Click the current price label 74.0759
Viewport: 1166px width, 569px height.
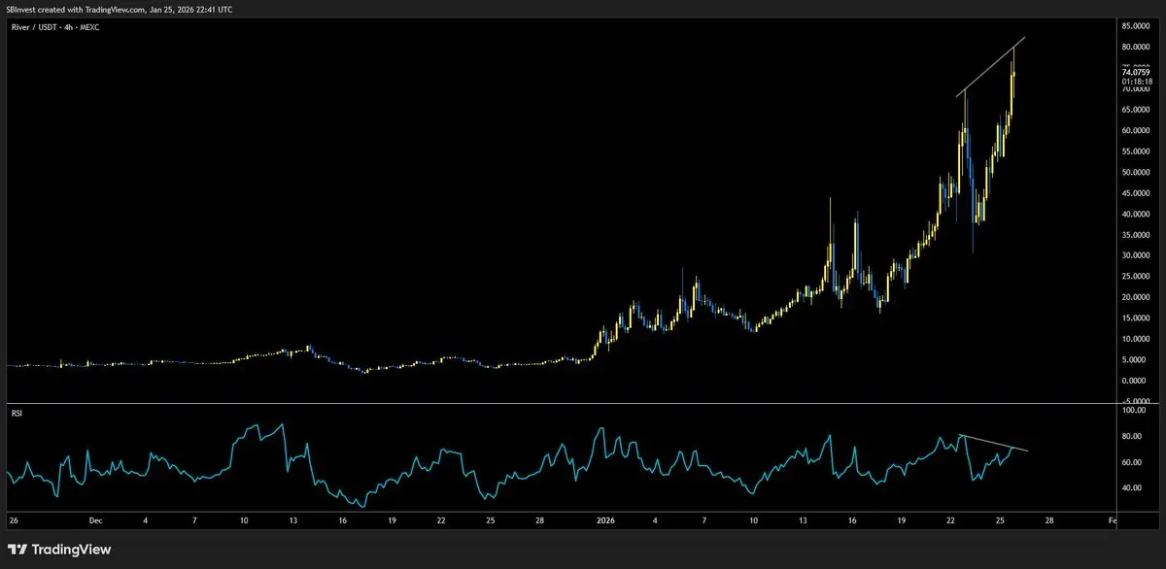click(1135, 72)
